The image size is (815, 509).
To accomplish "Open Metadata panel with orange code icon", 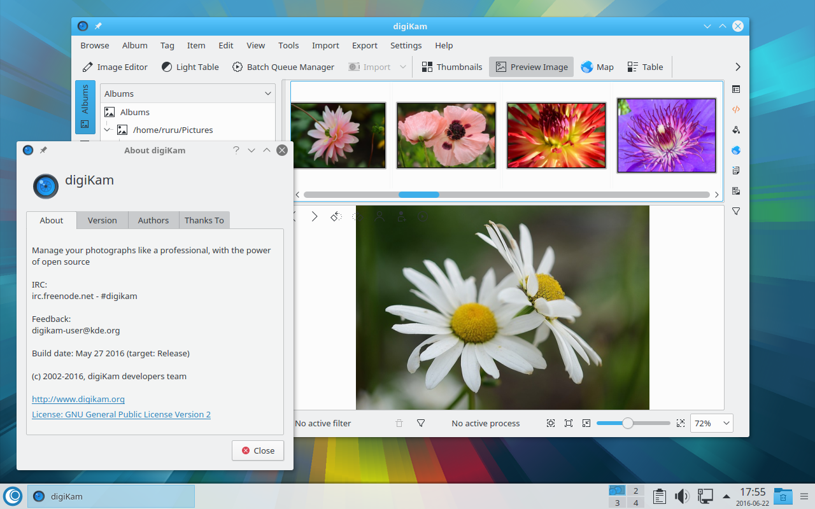I will [x=736, y=109].
